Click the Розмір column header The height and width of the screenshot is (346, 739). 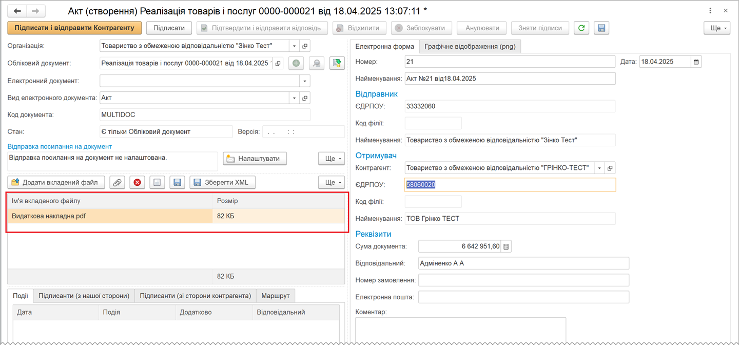click(279, 201)
